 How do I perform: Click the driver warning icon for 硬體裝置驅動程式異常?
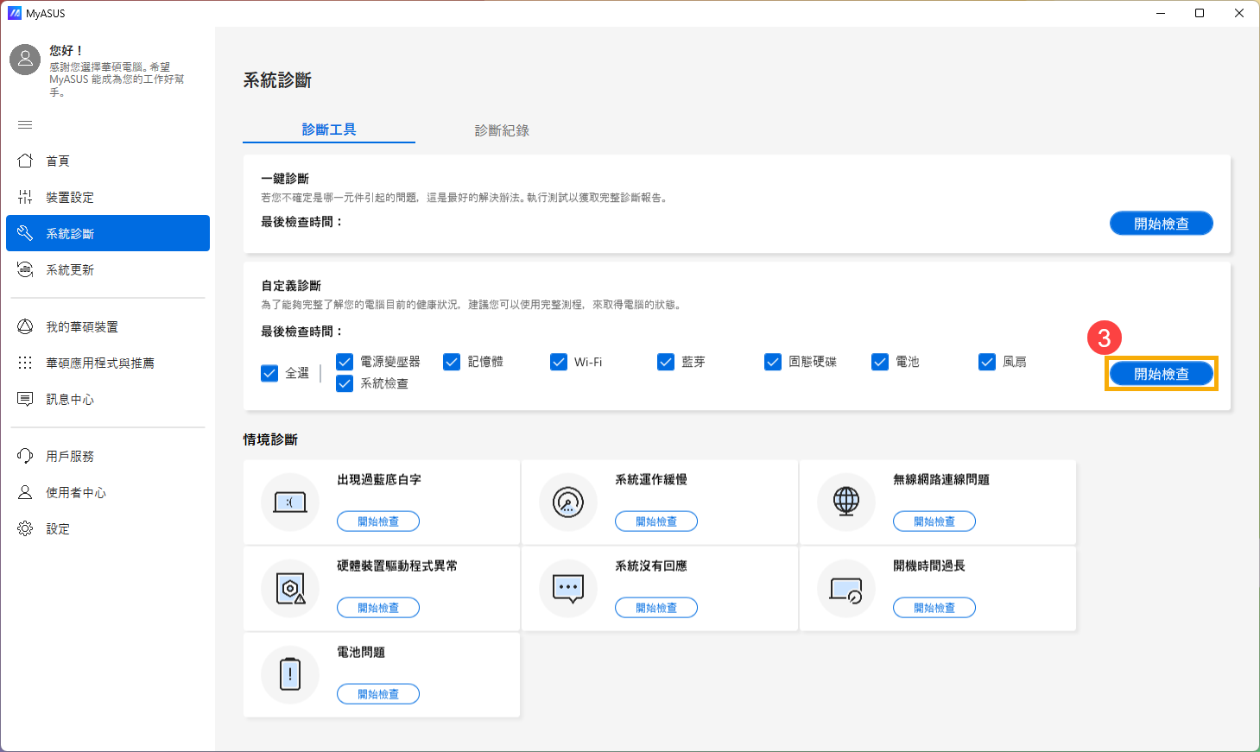[290, 588]
